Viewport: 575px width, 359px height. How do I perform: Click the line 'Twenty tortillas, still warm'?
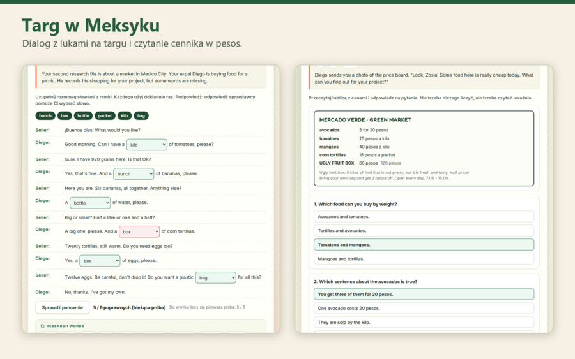point(93,246)
